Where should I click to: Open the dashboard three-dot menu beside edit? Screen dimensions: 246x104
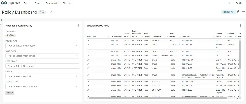click(x=243, y=12)
